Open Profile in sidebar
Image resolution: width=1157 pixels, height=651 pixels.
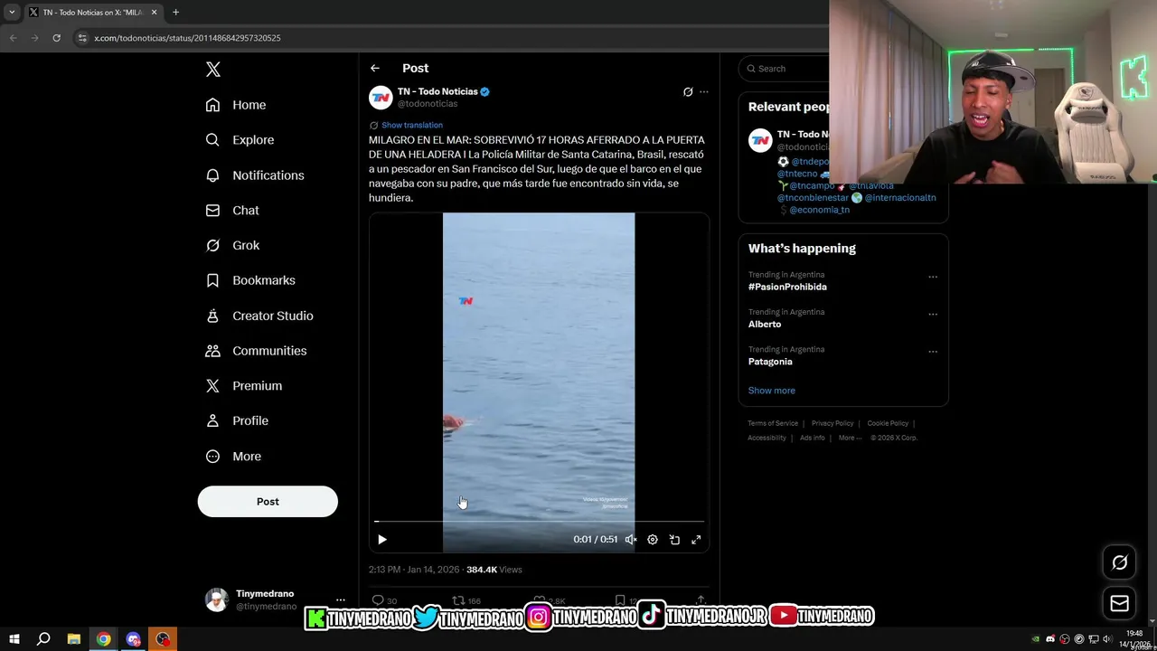[x=237, y=420]
